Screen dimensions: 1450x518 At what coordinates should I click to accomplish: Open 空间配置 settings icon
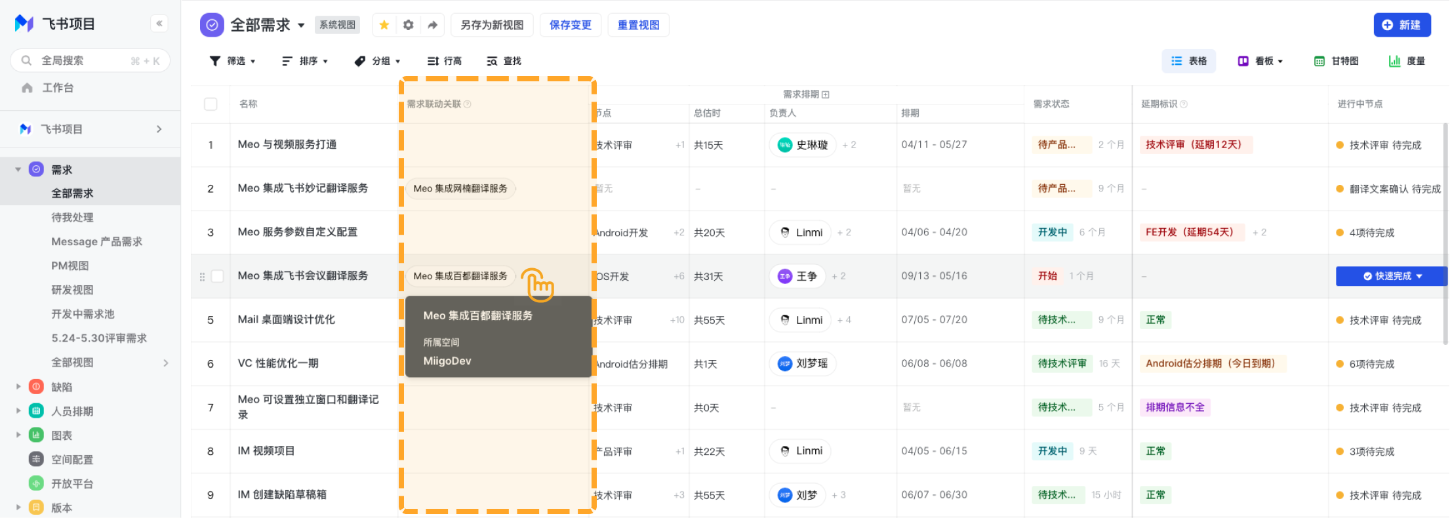[37, 459]
